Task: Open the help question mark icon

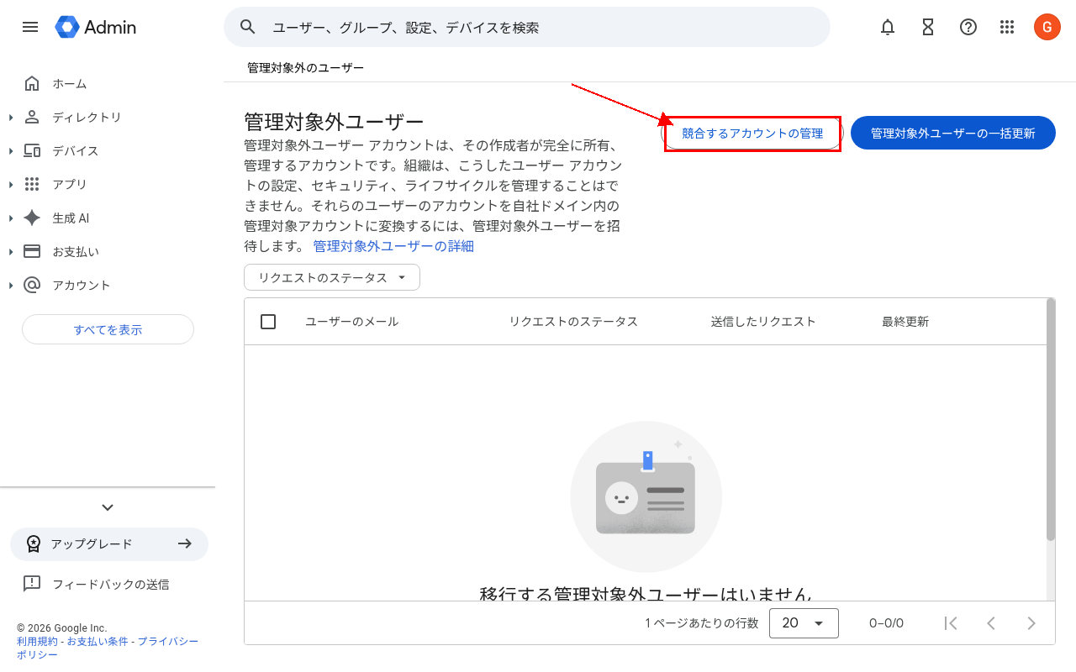Action: tap(968, 27)
